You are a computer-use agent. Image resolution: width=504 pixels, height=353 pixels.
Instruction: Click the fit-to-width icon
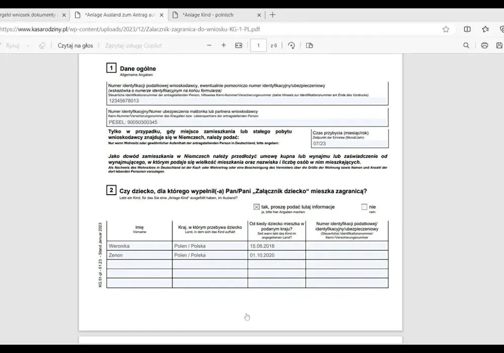[238, 45]
